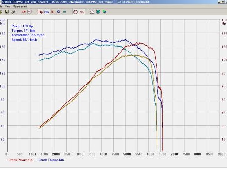Image resolution: width=227 pixels, height=170 pixels.
Task: Click the Save floppy disk icon
Action: pos(7,12)
